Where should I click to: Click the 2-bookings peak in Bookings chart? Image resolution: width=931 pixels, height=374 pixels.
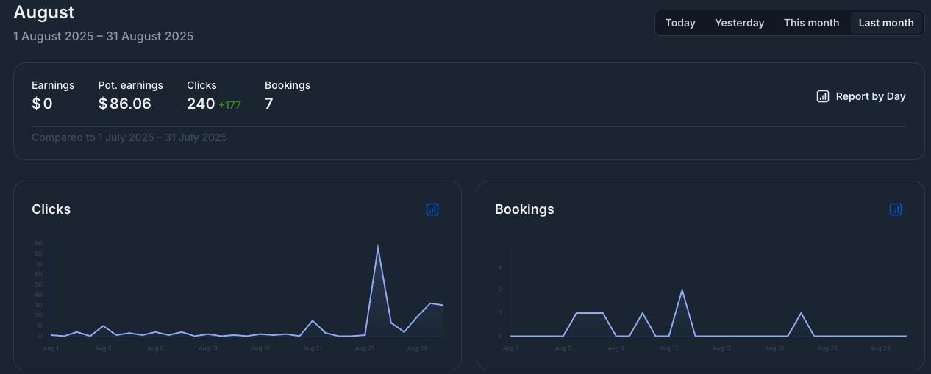click(x=682, y=290)
